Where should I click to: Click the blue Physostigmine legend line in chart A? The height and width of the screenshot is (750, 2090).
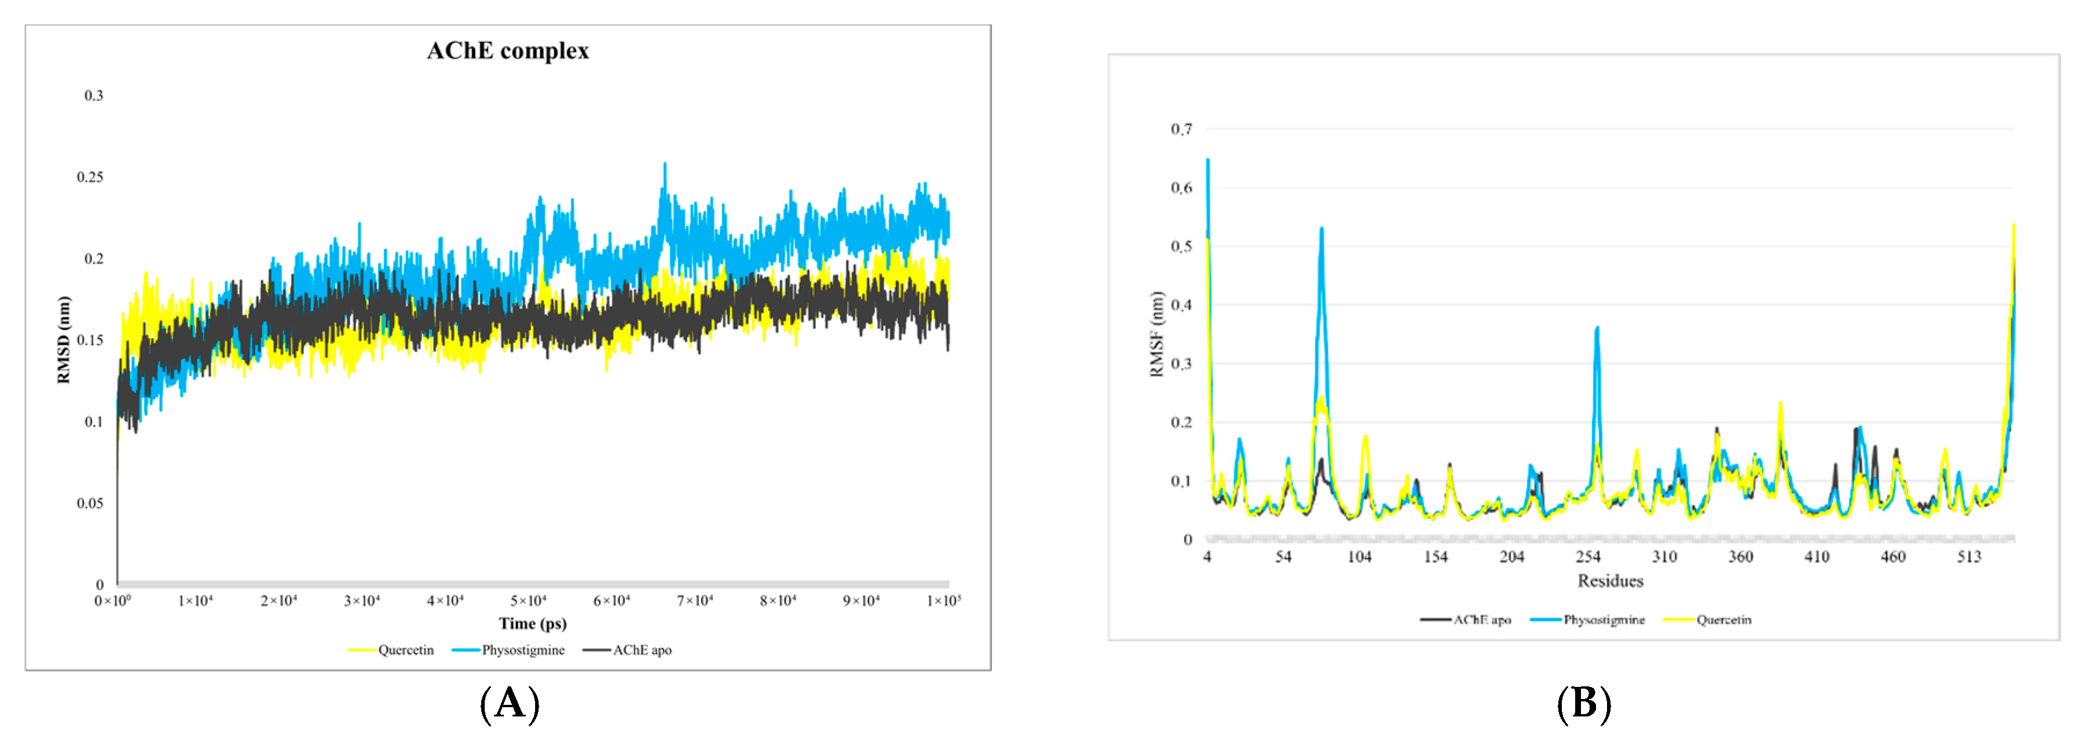coord(466,650)
